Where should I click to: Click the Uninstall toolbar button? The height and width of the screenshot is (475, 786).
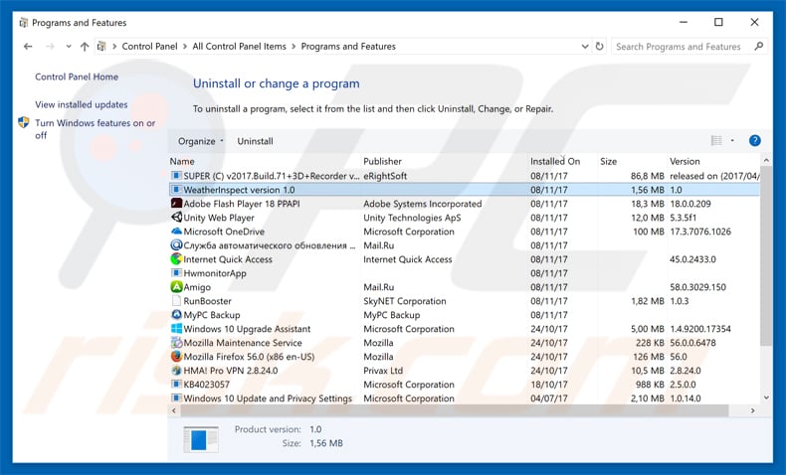tap(255, 141)
